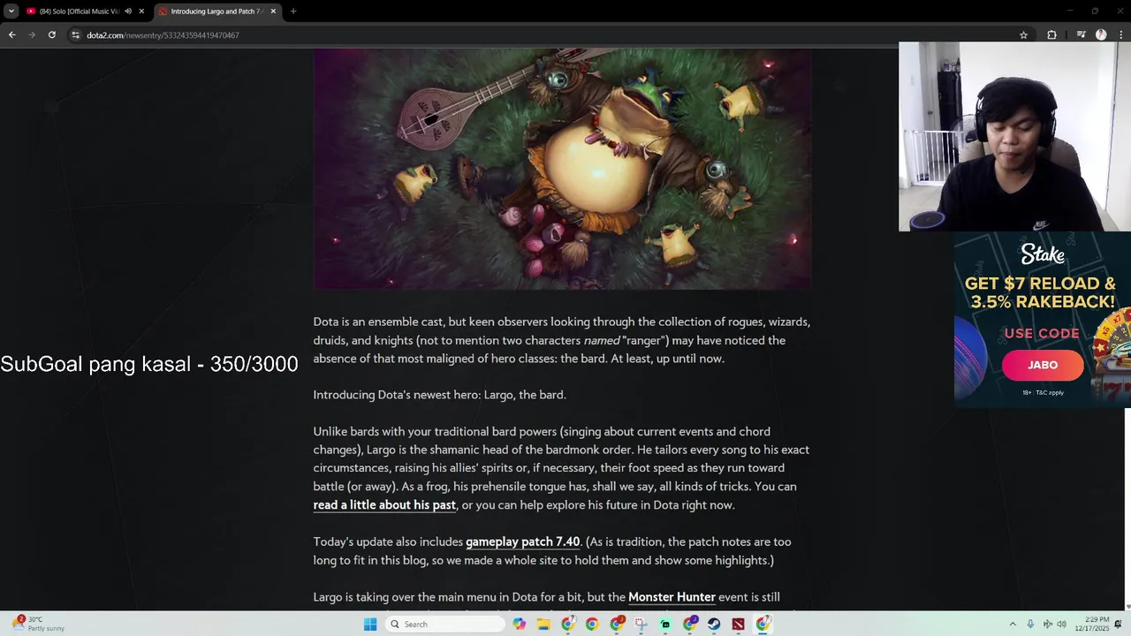Open the 'gameplay patch 7.40' link

[x=523, y=541]
